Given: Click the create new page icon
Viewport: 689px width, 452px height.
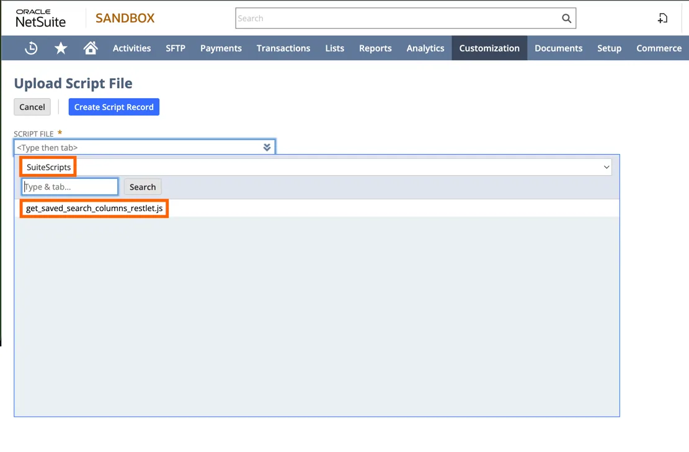Looking at the screenshot, I should (662, 18).
